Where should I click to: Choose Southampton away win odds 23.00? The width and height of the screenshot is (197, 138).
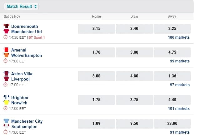(172, 123)
